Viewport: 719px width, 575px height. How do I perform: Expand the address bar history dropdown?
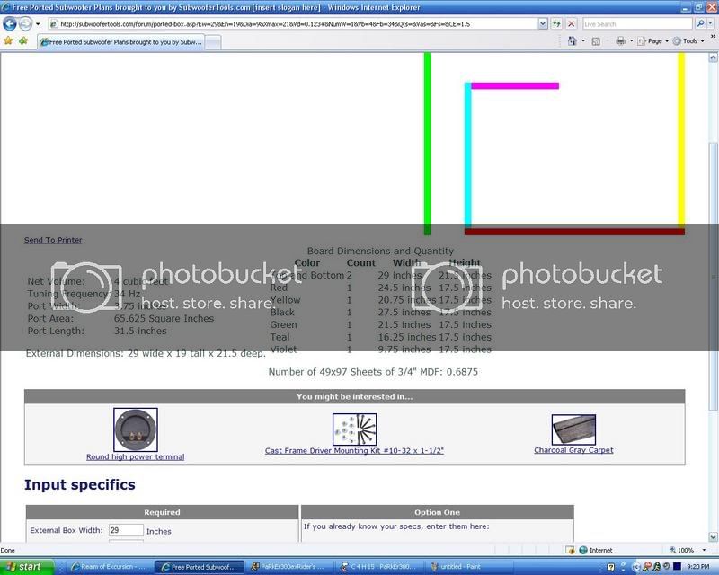543,24
